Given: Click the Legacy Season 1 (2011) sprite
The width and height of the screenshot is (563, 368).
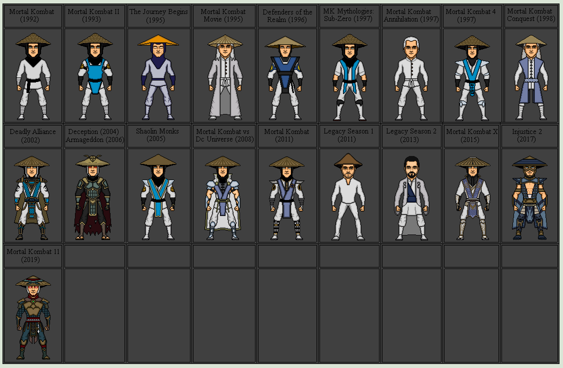Looking at the screenshot, I should pyautogui.click(x=348, y=196).
